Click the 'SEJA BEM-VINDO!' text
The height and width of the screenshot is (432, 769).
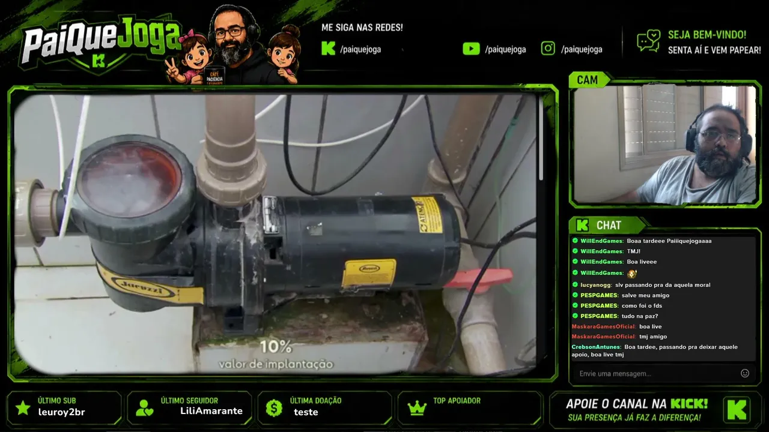(707, 35)
